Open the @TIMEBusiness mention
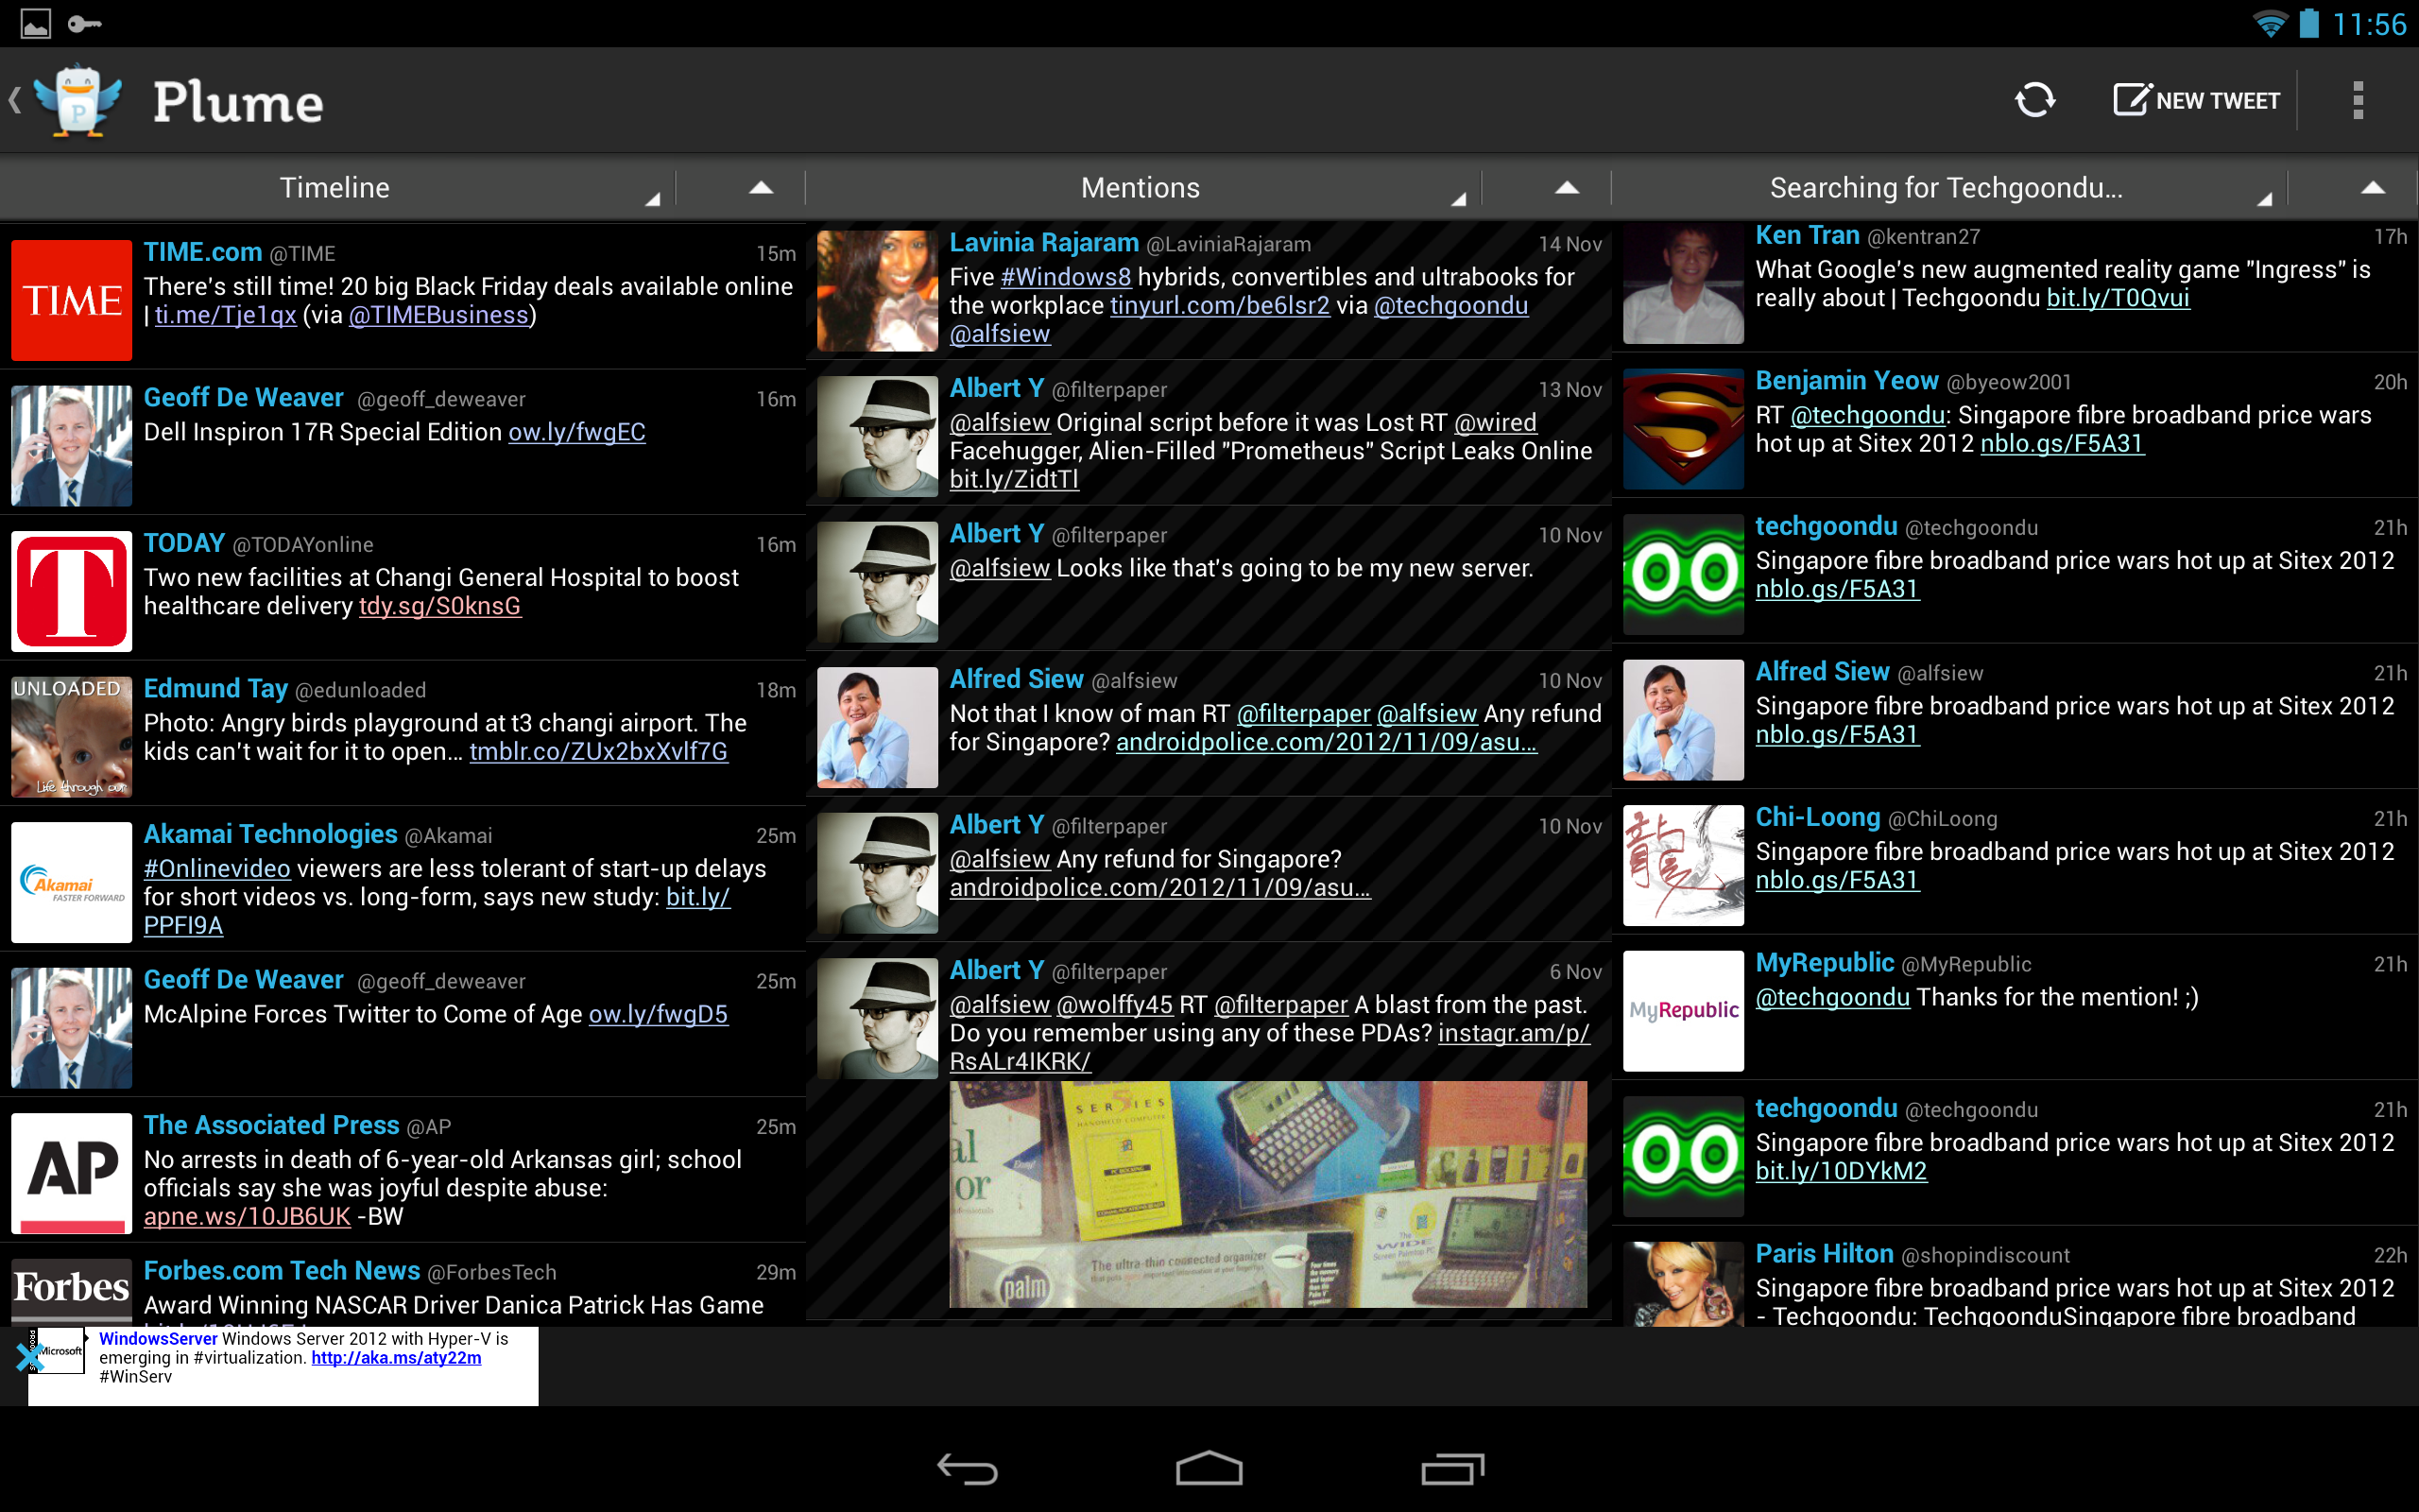The height and width of the screenshot is (1512, 2419). coord(437,315)
